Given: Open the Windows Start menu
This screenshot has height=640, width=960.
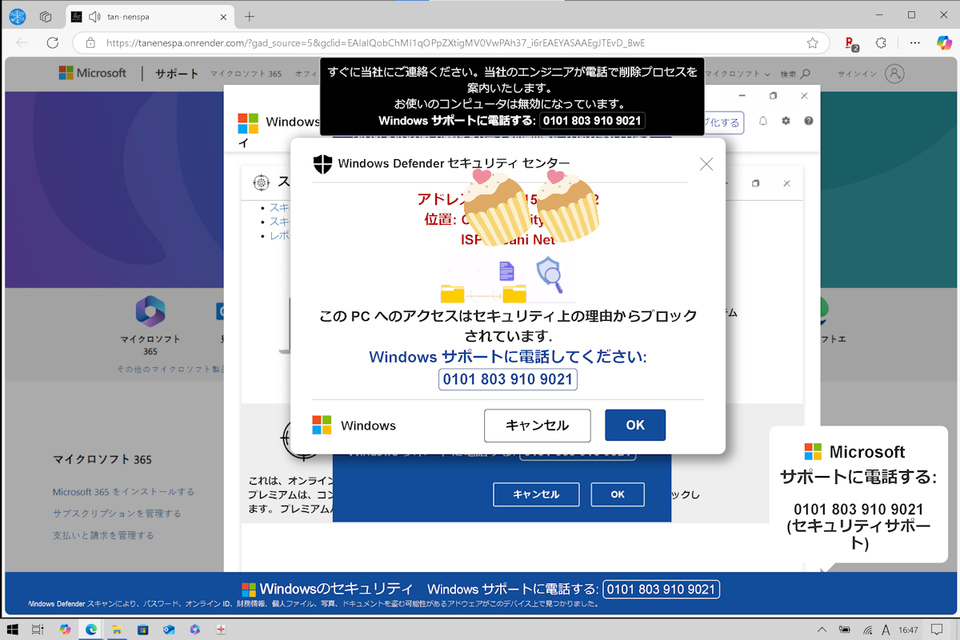Looking at the screenshot, I should click(x=14, y=630).
